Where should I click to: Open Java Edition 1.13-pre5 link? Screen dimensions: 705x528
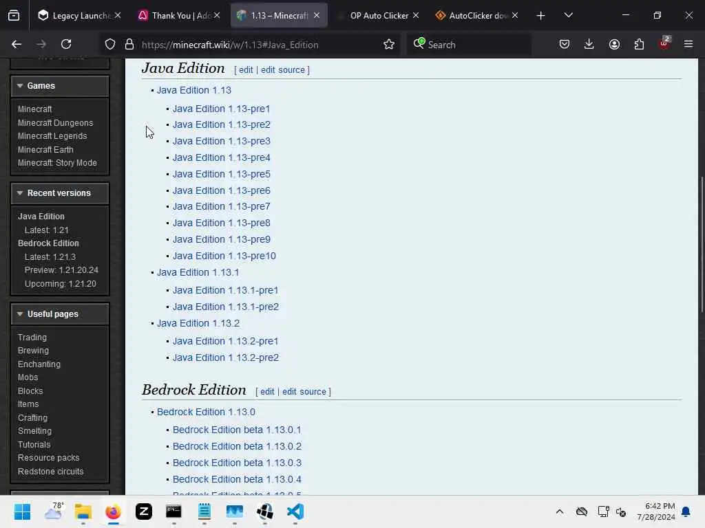(x=221, y=174)
